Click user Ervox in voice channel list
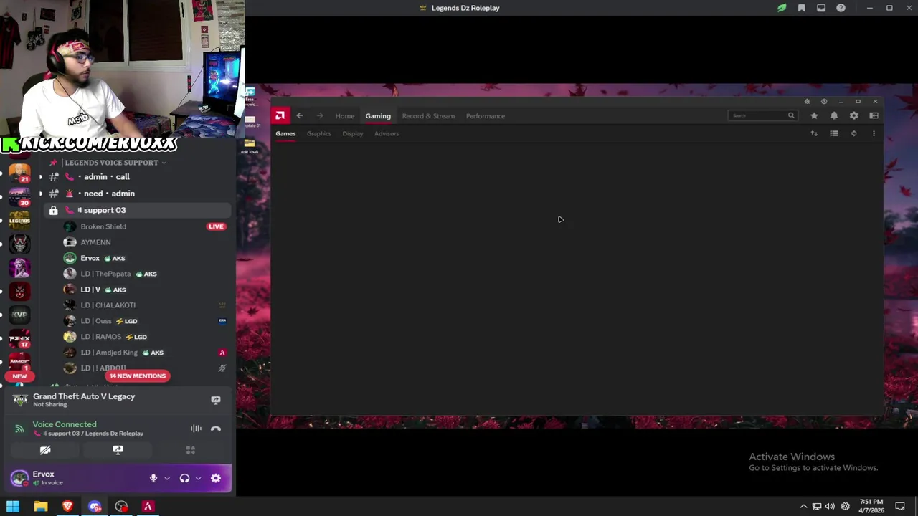 click(x=90, y=258)
